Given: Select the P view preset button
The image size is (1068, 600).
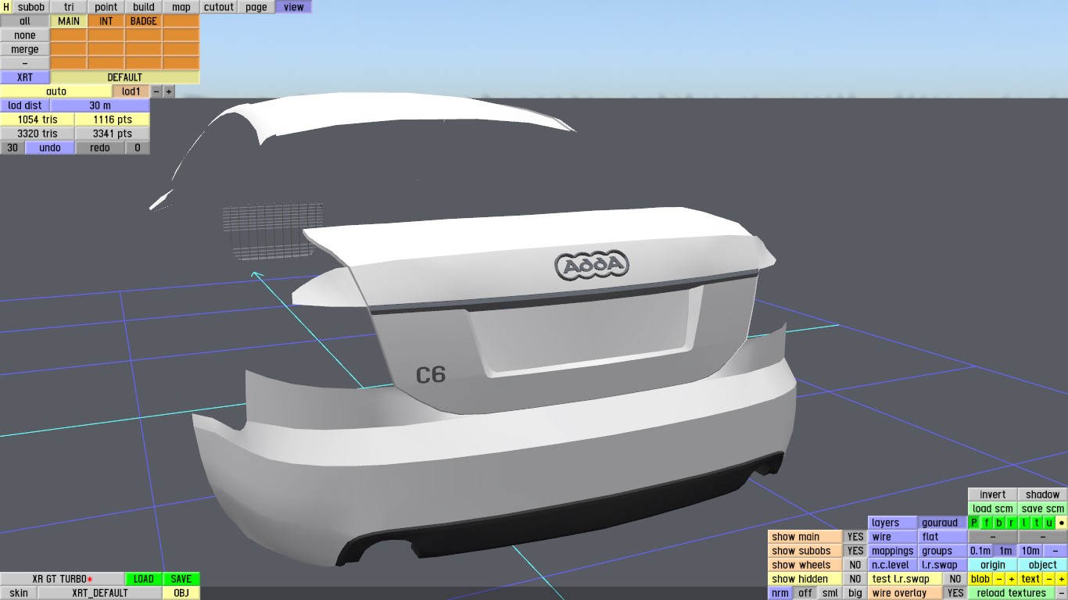Looking at the screenshot, I should click(x=974, y=523).
